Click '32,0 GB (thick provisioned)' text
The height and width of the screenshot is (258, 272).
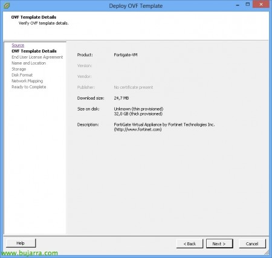tap(138, 114)
